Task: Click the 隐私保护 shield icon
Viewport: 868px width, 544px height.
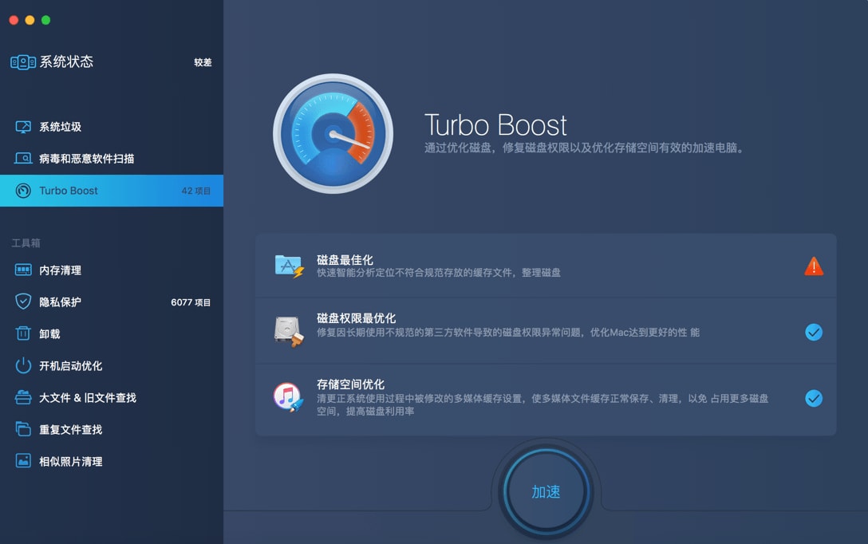Action: [23, 302]
